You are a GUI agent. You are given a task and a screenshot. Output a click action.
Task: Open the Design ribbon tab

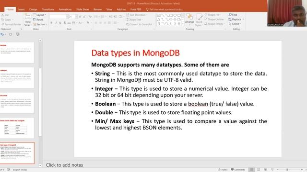33,10
